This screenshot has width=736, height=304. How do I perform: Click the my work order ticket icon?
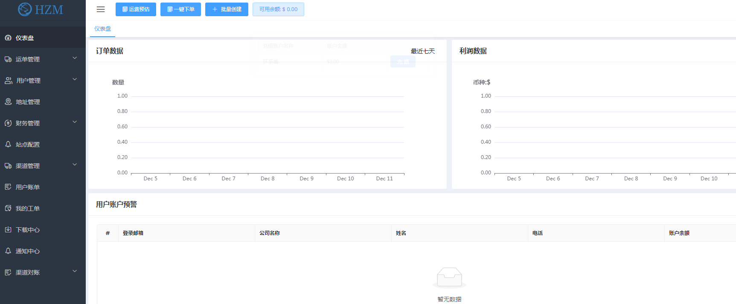(x=8, y=208)
